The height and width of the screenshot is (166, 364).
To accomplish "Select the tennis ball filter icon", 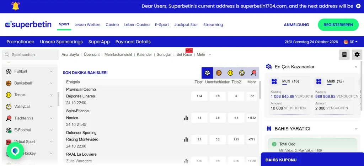I will click(x=230, y=73).
